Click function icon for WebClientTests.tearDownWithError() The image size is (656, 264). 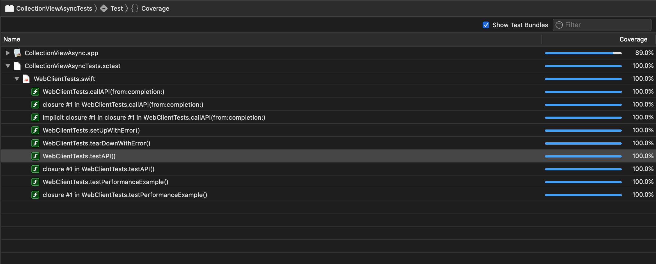point(35,143)
